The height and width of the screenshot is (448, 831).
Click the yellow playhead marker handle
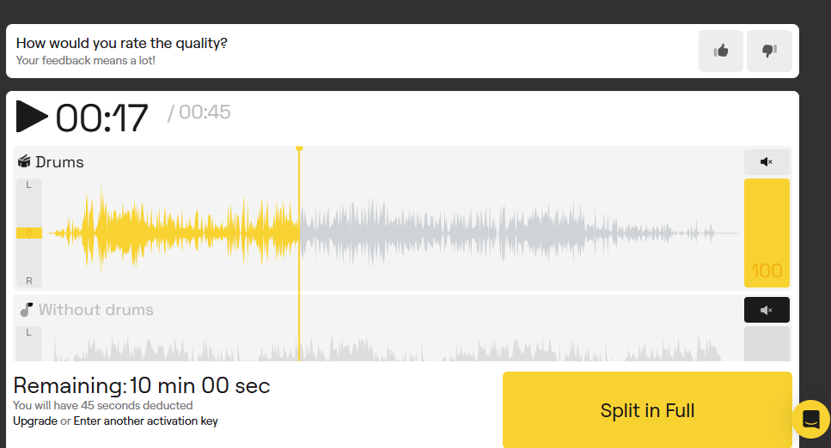coord(299,148)
